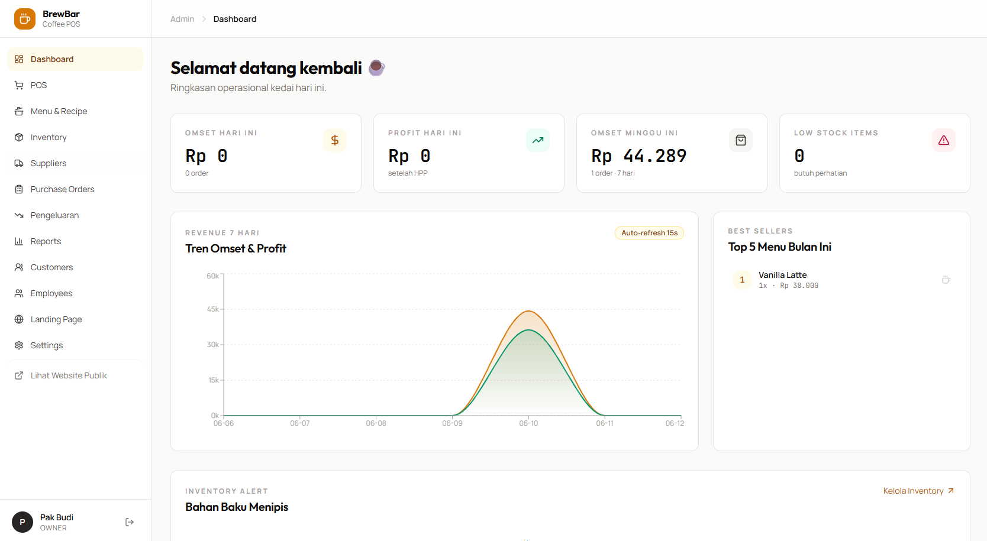Open Lihat Website Publik link

(76, 375)
